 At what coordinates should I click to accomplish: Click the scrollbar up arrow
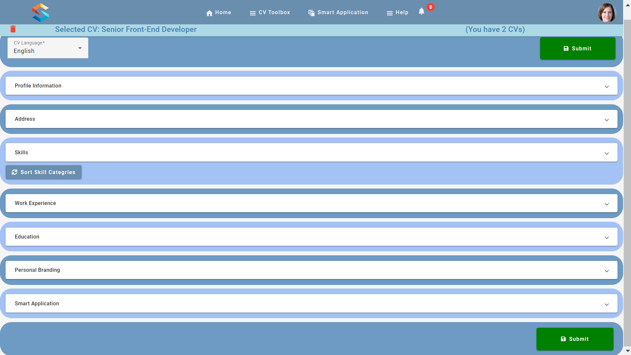[x=628, y=5]
